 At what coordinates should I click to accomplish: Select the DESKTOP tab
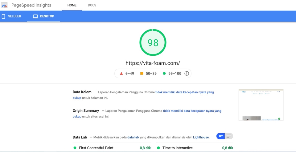pos(43,16)
